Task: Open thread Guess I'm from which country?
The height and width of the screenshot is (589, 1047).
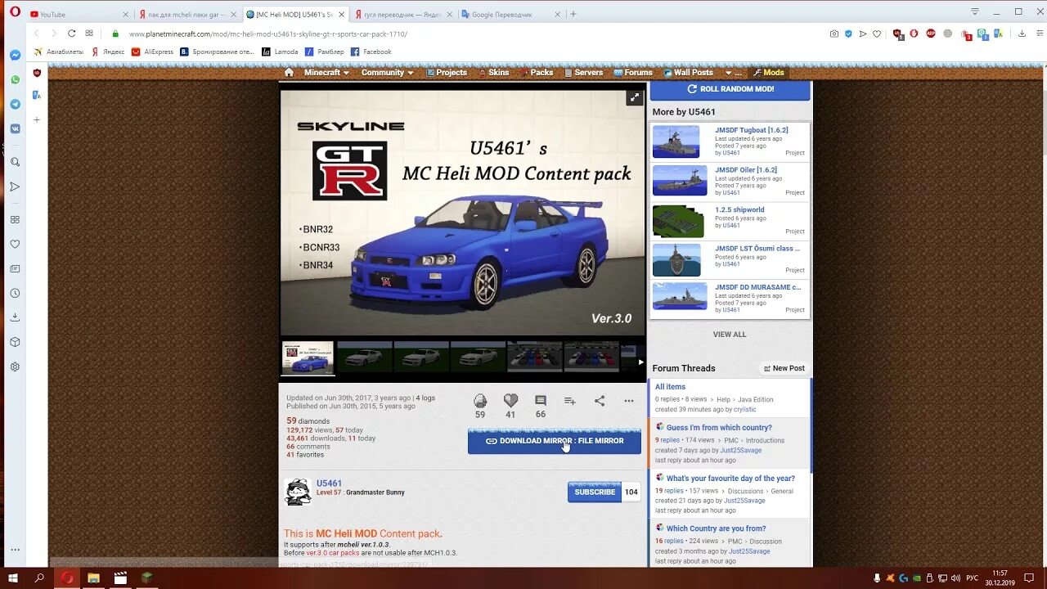Action: point(719,427)
